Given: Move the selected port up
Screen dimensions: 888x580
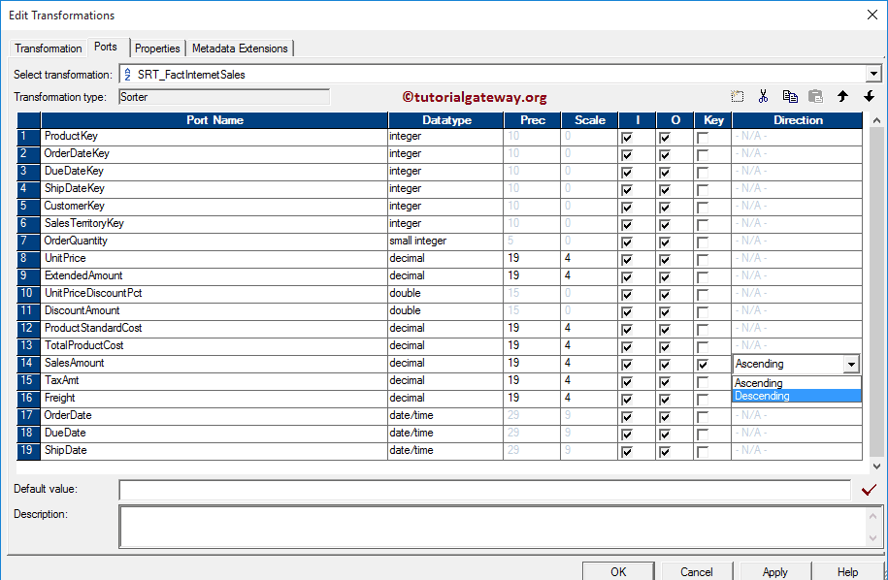Looking at the screenshot, I should point(842,96).
